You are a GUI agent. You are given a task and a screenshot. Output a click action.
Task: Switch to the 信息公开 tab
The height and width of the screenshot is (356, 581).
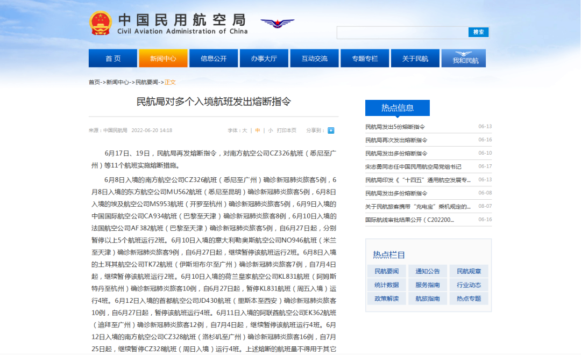click(214, 58)
